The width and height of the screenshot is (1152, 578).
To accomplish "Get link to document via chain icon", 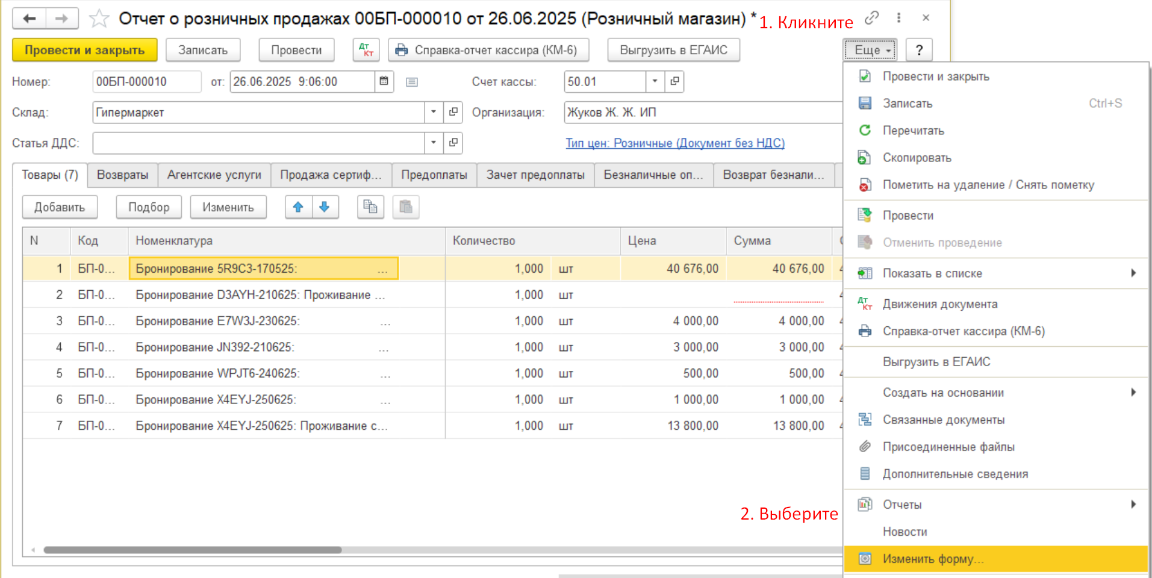I will [x=871, y=18].
